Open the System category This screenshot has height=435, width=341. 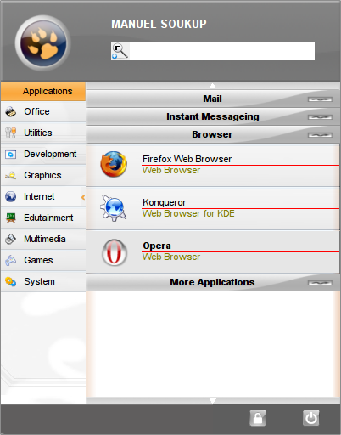coord(43,281)
